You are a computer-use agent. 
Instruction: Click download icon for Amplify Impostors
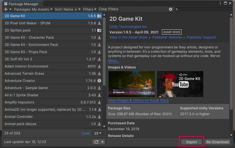[99, 102]
